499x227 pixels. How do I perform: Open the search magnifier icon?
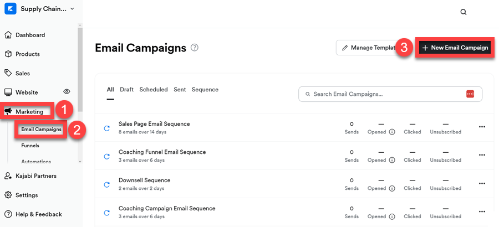[464, 12]
